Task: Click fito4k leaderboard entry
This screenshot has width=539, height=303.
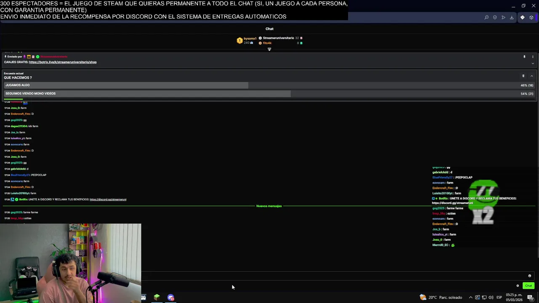Action: coord(267,43)
